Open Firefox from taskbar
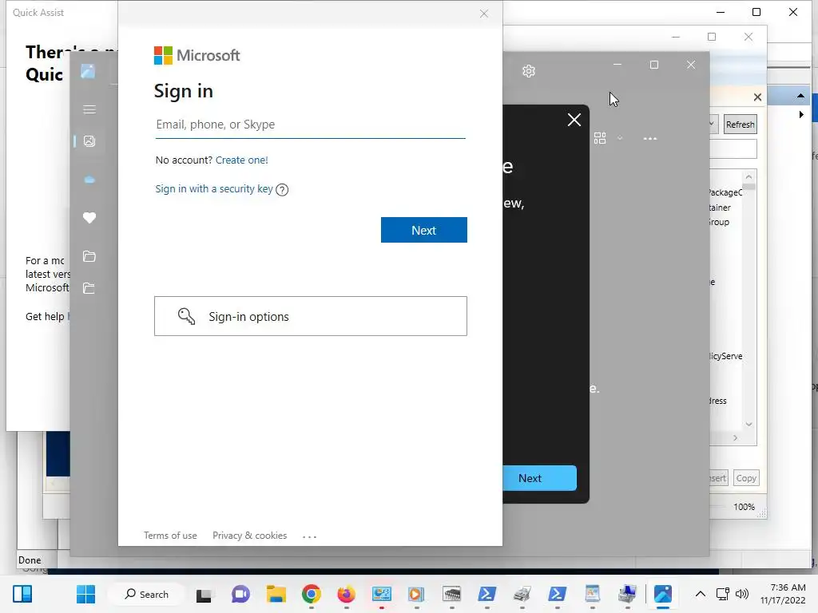818x613 pixels. (x=346, y=594)
